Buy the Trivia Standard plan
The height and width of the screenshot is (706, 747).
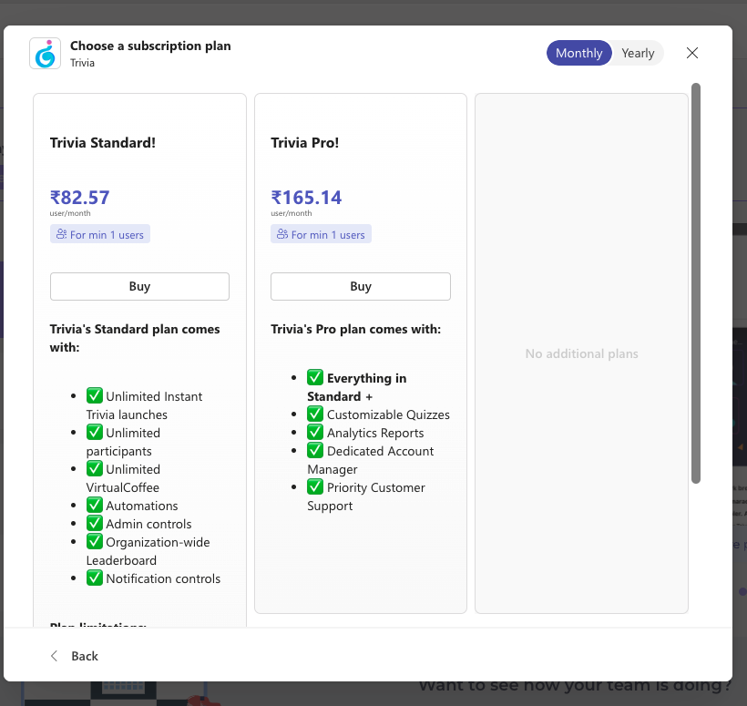coord(139,286)
